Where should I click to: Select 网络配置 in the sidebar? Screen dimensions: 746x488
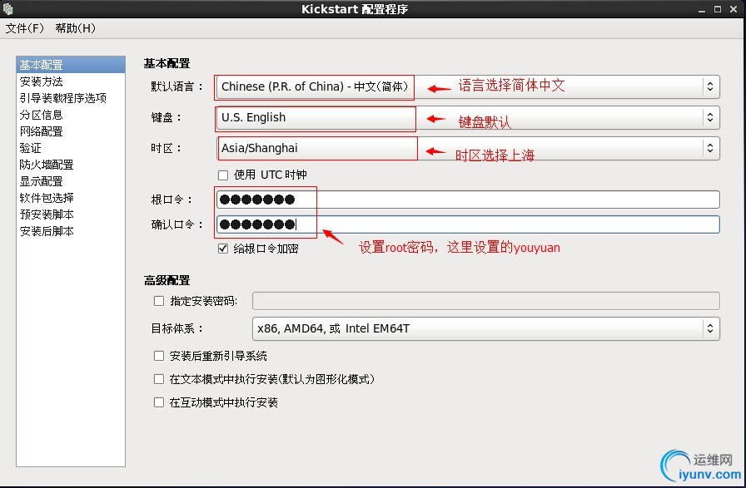(x=71, y=131)
